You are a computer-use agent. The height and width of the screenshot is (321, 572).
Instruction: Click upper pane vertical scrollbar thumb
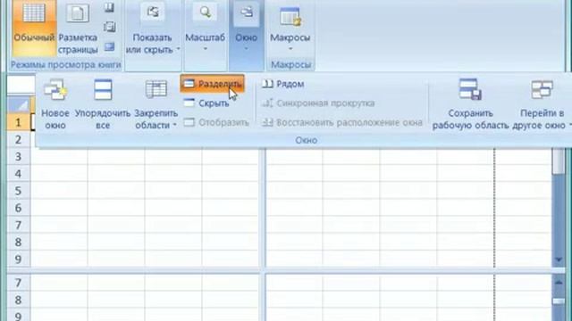[x=559, y=161]
